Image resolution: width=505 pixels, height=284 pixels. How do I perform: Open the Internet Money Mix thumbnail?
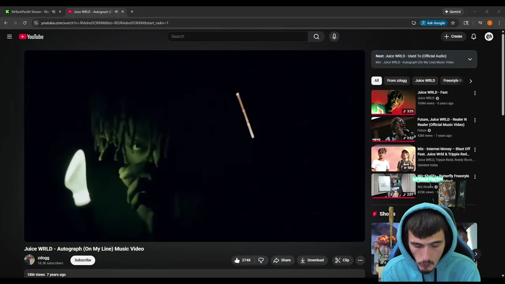pos(393,159)
